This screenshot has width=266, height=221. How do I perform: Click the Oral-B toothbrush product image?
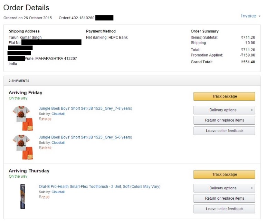pyautogui.click(x=22, y=197)
